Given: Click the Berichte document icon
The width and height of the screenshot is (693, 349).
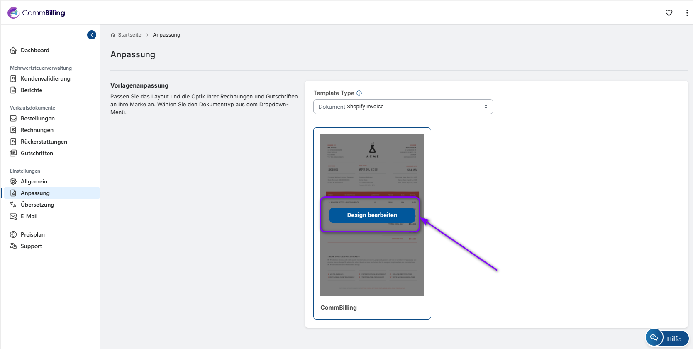Looking at the screenshot, I should [x=13, y=90].
